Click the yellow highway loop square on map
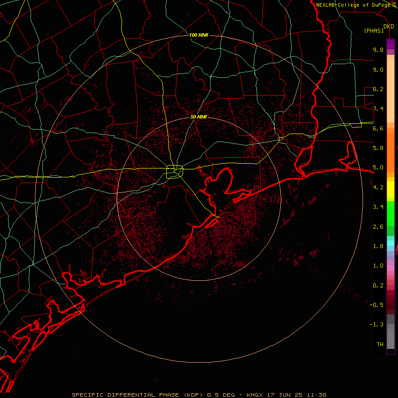This screenshot has height=398, width=398. click(x=175, y=172)
